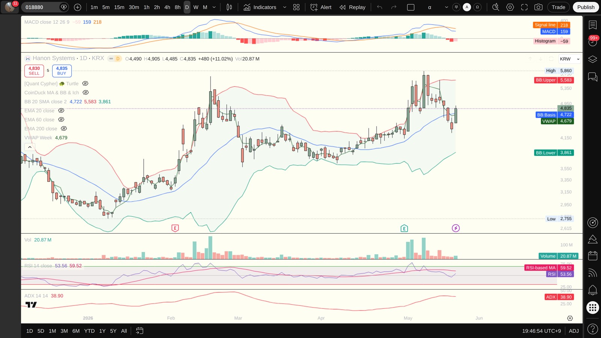This screenshot has height=338, width=601.
Task: Open the go to date calendar icon
Action: coord(139,331)
